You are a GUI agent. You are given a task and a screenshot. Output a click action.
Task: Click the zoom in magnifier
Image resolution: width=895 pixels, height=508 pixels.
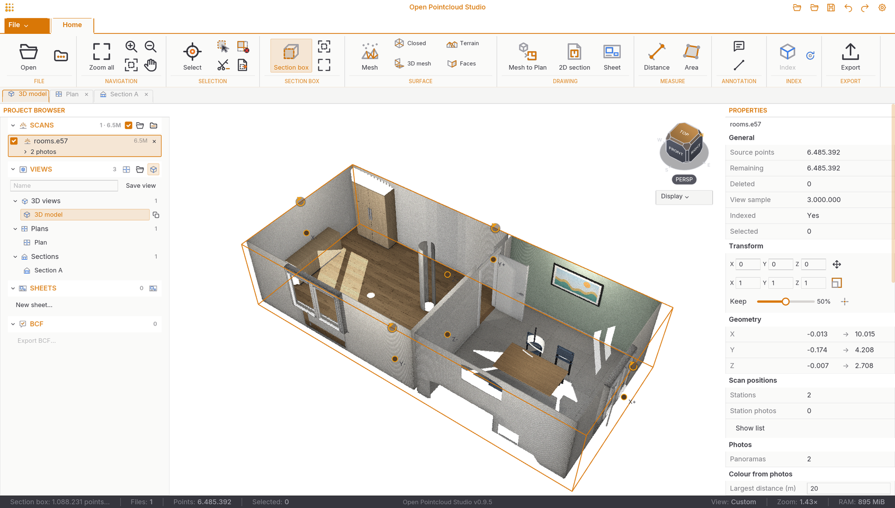131,47
